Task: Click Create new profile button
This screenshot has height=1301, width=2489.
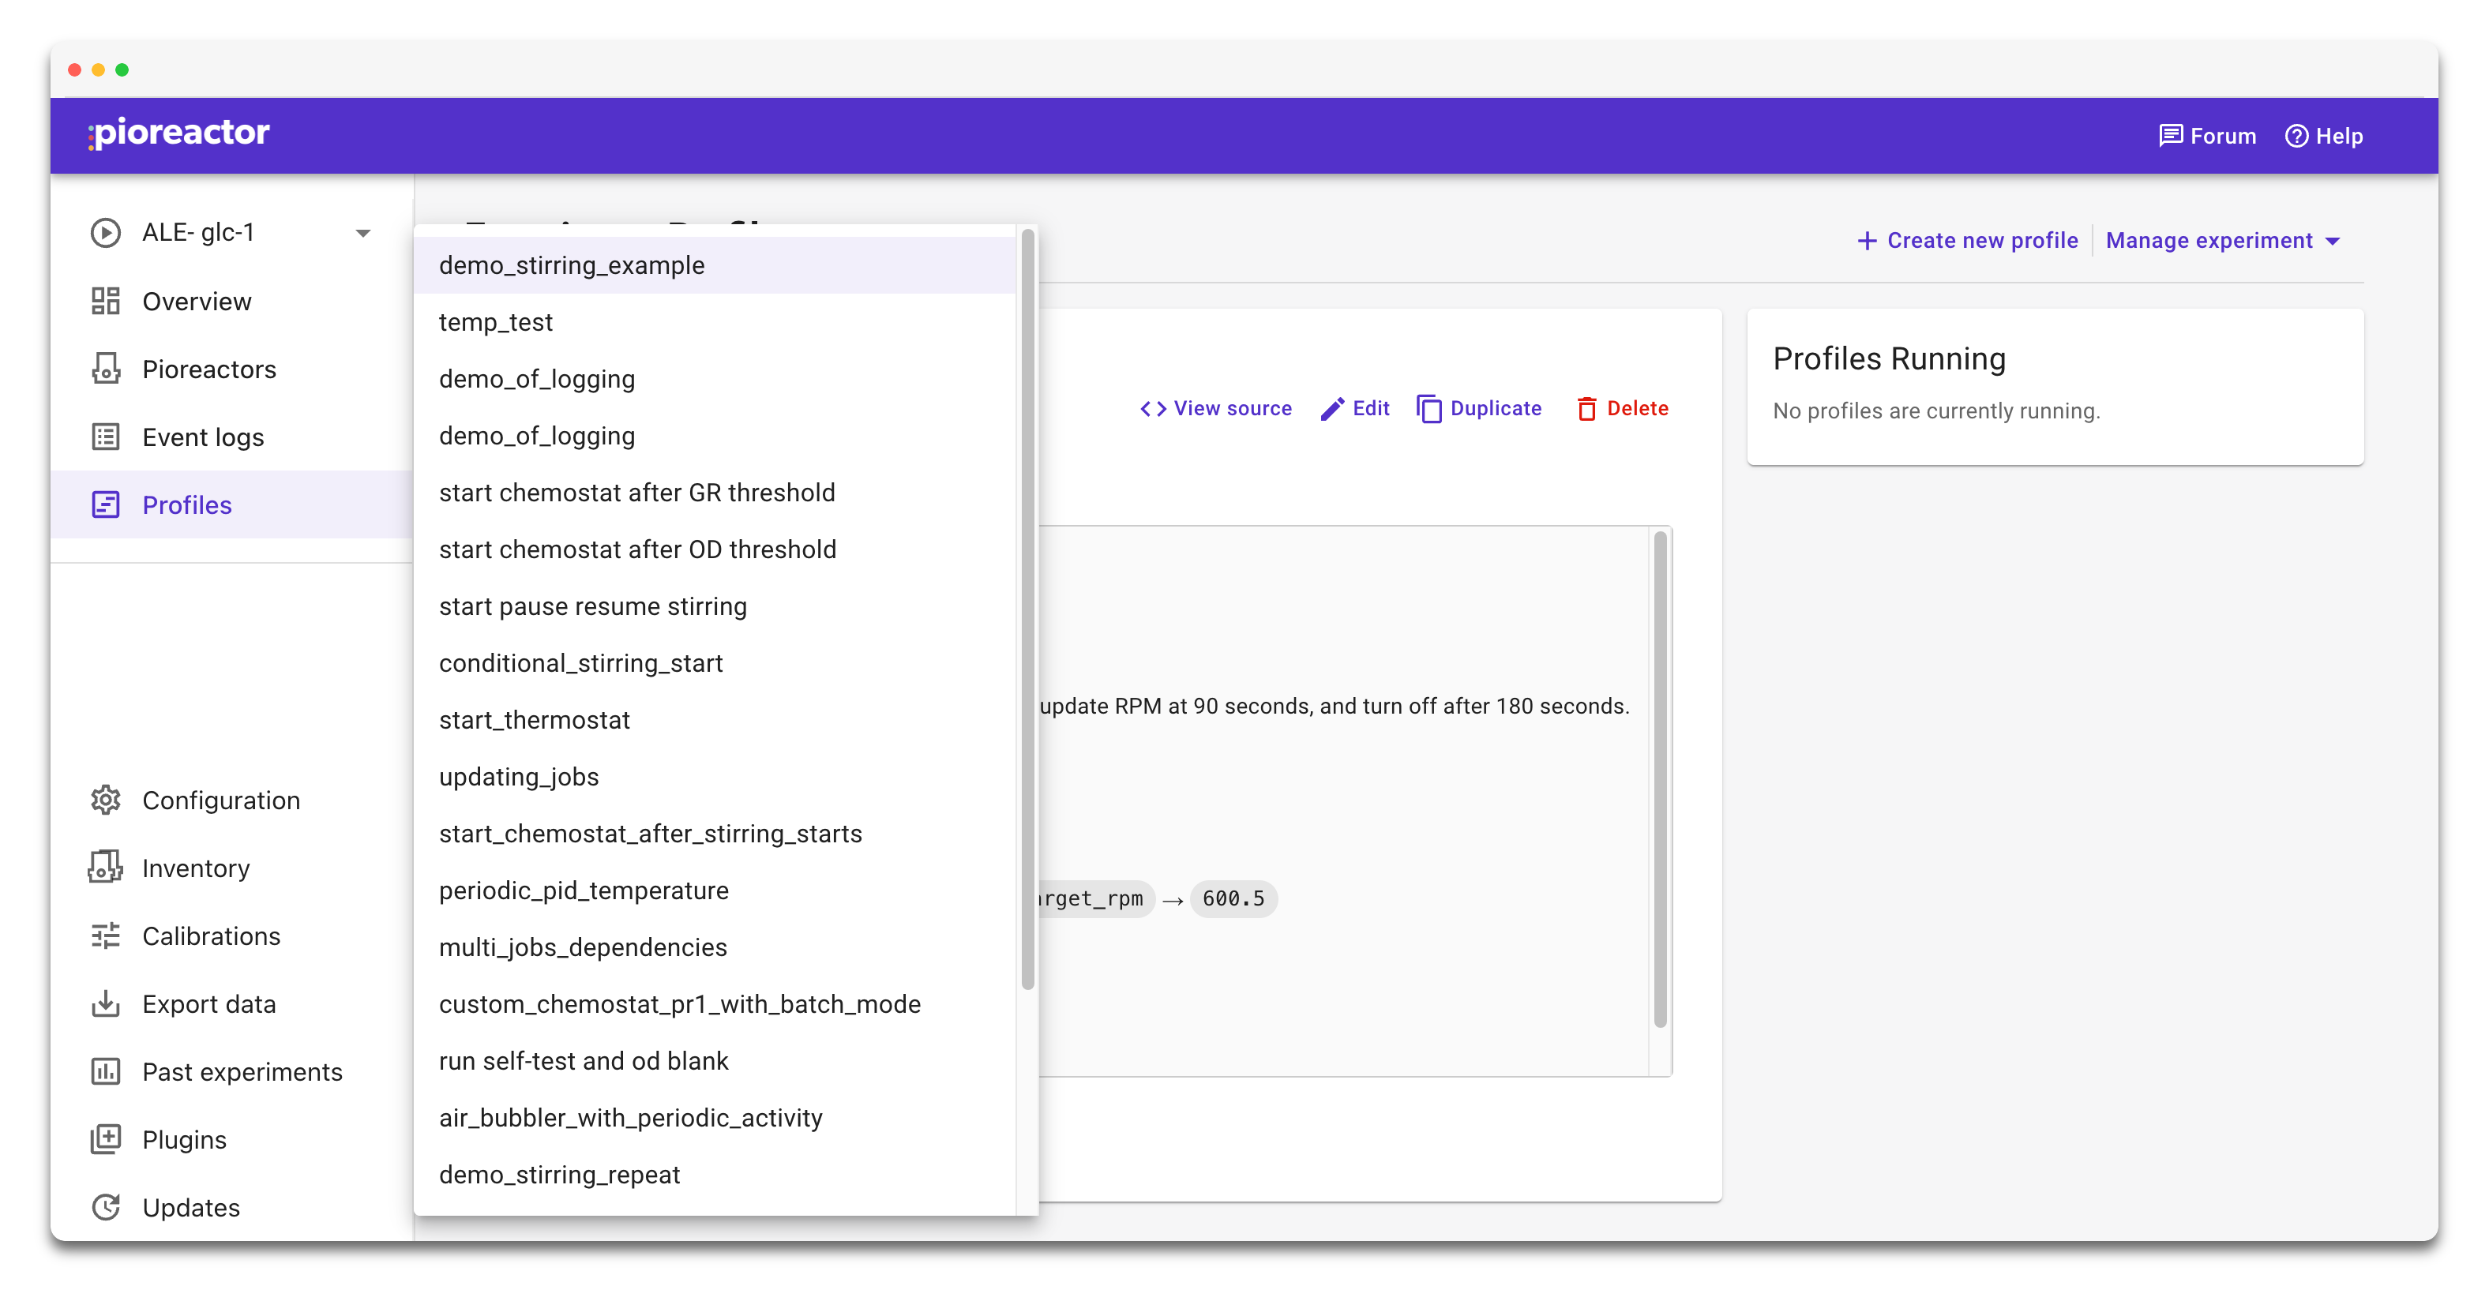Action: pos(1967,241)
